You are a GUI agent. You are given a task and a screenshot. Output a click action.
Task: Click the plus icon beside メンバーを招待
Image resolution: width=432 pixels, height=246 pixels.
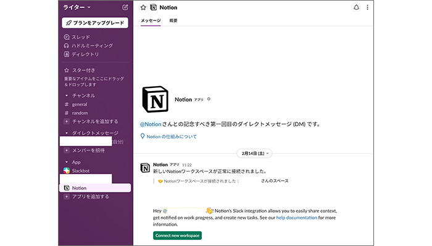click(x=67, y=151)
